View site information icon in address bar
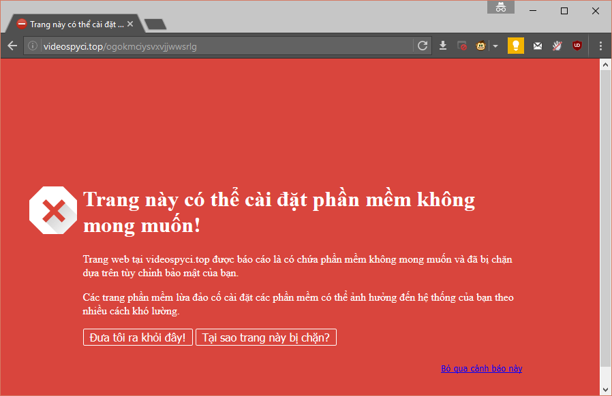The image size is (612, 396). 33,46
